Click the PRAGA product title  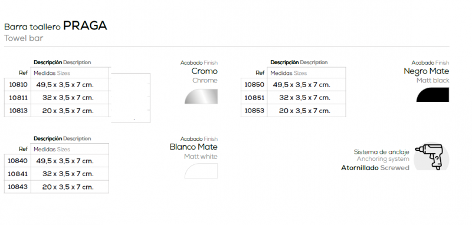click(85, 26)
